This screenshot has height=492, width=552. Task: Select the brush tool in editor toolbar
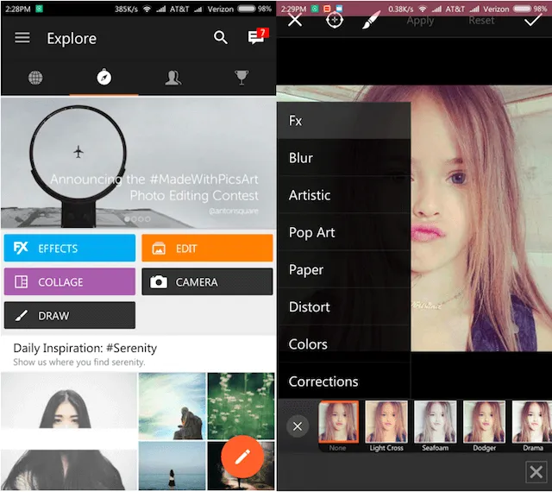coord(371,19)
